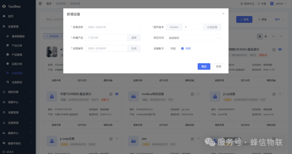Viewport: 292px width, 154px height.
Task: Focus the 固件版本 Version input field
Action: tap(193, 27)
